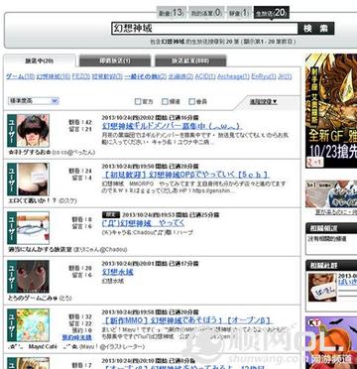Filter by the Archeage(1) tag link

(x=233, y=76)
